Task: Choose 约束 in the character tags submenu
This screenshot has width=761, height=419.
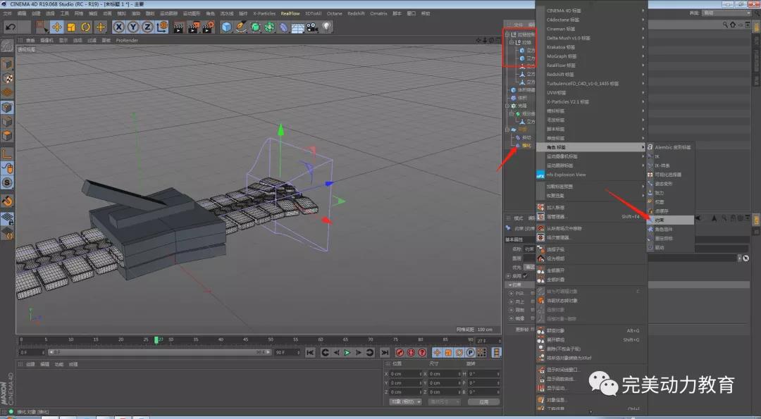Action: pyautogui.click(x=660, y=220)
